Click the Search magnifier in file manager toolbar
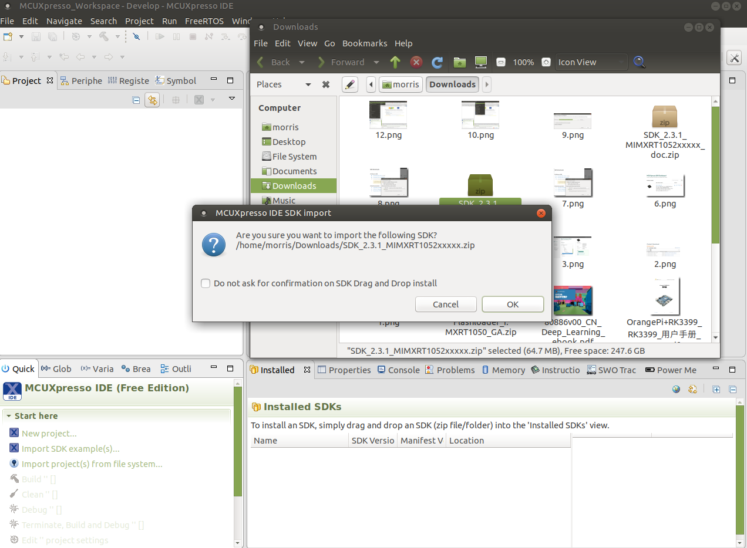Screen dimensions: 747x548 click(x=640, y=62)
